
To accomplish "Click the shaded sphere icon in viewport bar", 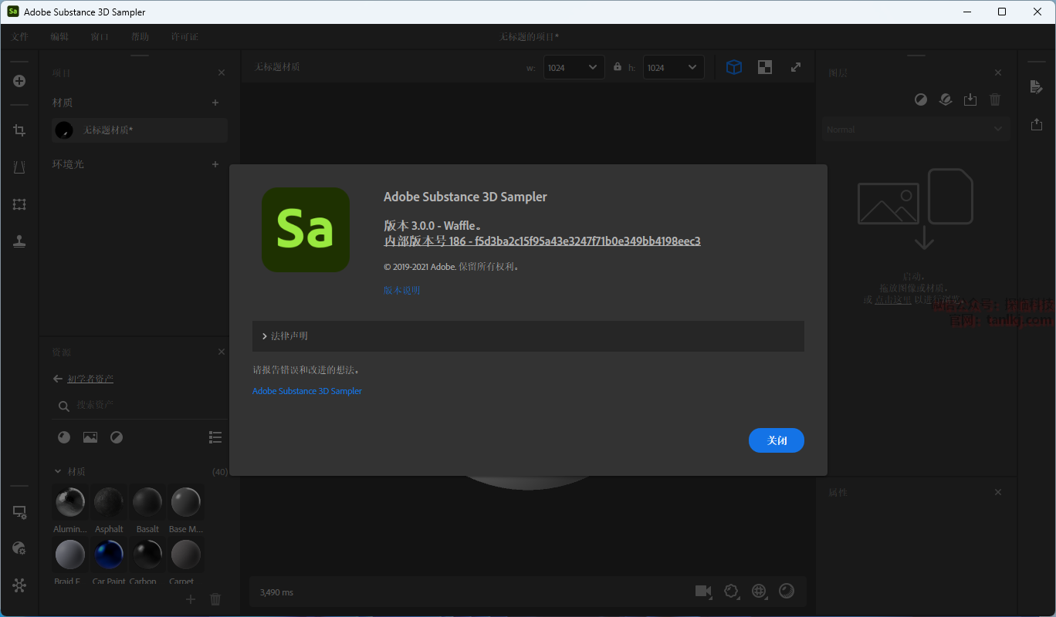I will pyautogui.click(x=787, y=591).
